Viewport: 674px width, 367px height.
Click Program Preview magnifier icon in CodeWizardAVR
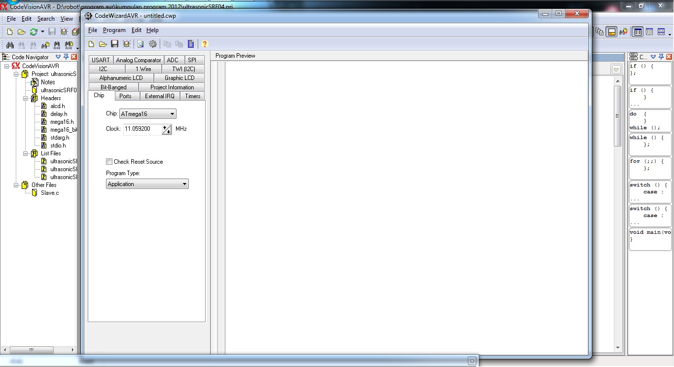tap(141, 44)
